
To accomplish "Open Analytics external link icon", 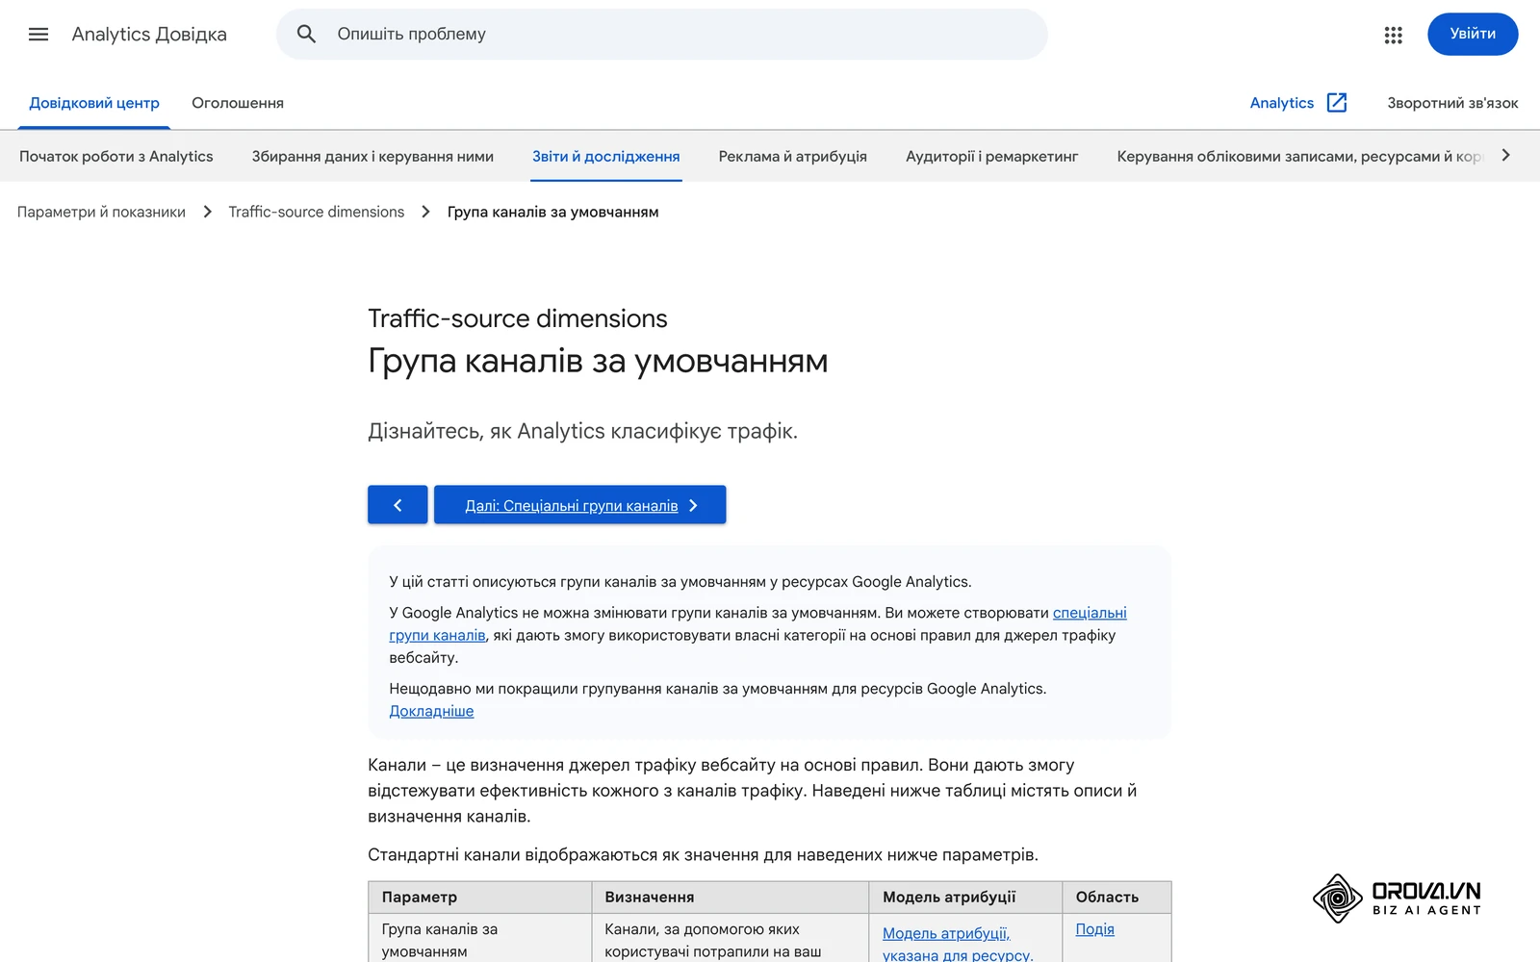I will click(1337, 103).
